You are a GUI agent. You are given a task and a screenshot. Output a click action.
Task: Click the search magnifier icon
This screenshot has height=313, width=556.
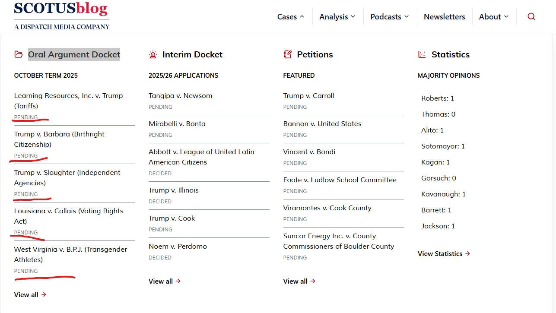tap(531, 16)
